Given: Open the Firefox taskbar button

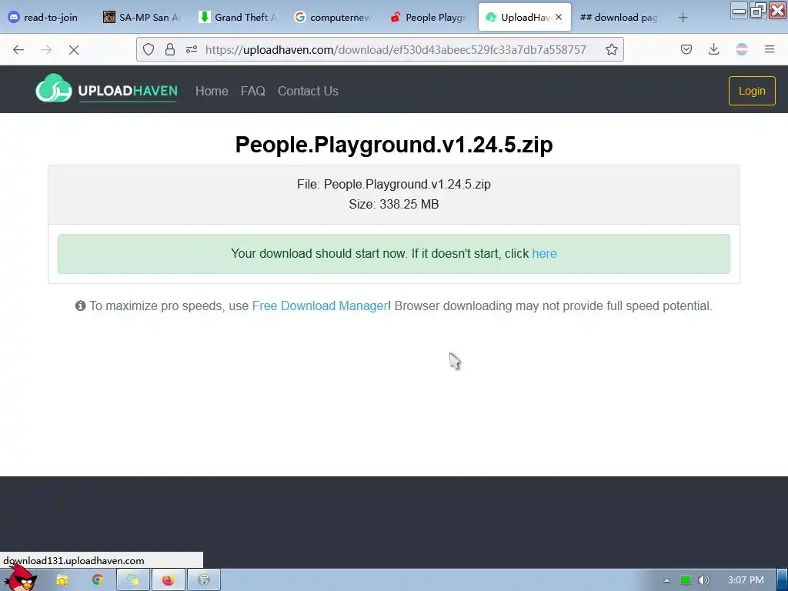Looking at the screenshot, I should pyautogui.click(x=169, y=580).
